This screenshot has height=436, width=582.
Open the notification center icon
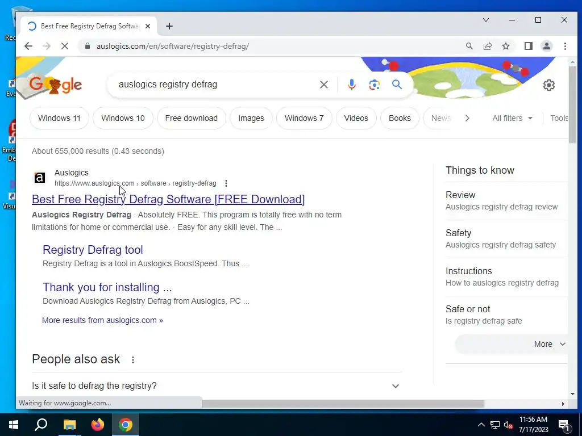pos(564,425)
